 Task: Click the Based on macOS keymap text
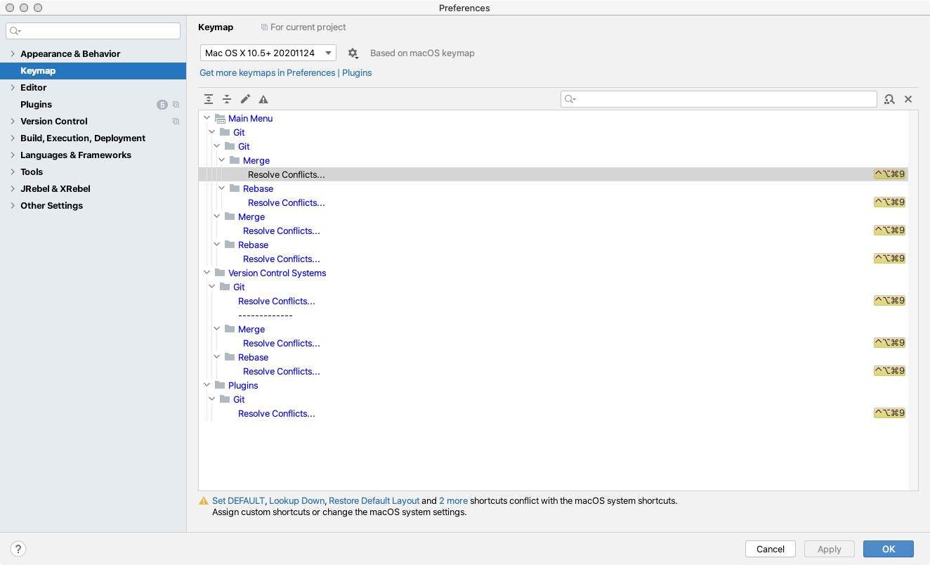[422, 53]
